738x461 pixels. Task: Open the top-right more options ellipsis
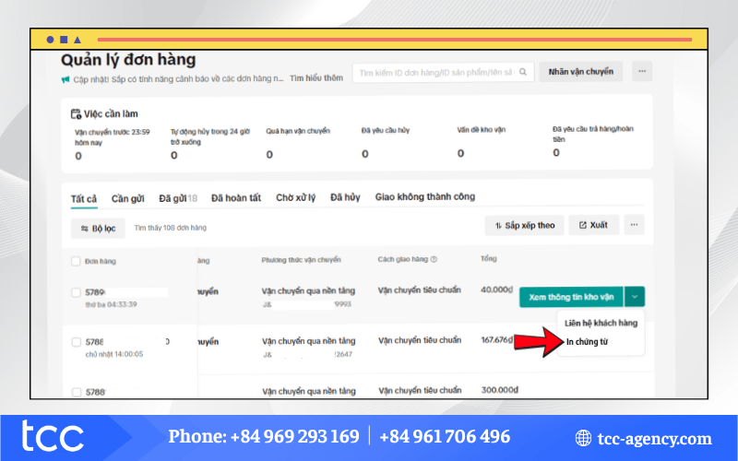pos(642,71)
